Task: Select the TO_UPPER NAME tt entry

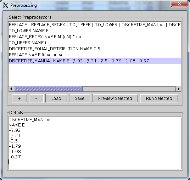Action: [x=95, y=43]
